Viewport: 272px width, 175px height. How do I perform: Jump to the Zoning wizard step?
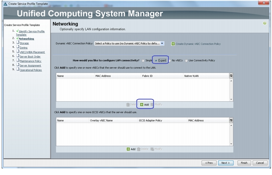click(23, 48)
